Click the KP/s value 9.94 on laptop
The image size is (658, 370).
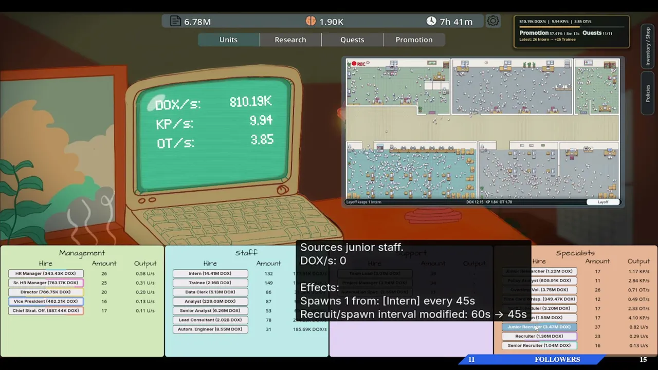261,120
